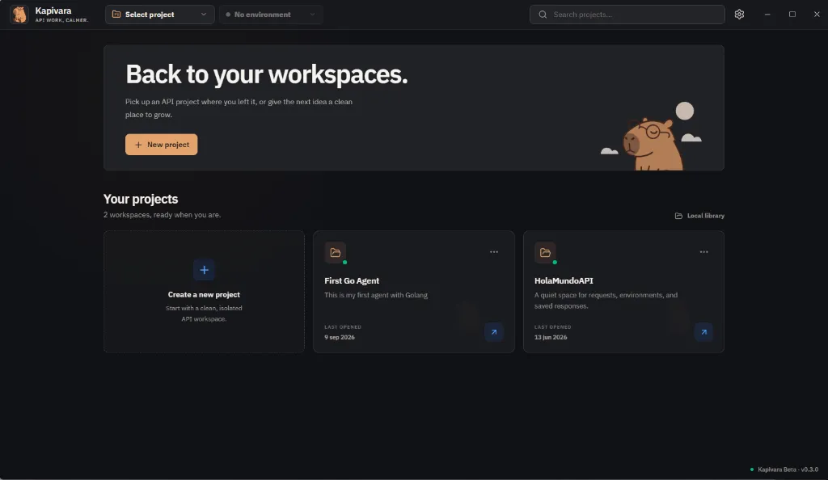Click the search magnifier icon

point(543,15)
